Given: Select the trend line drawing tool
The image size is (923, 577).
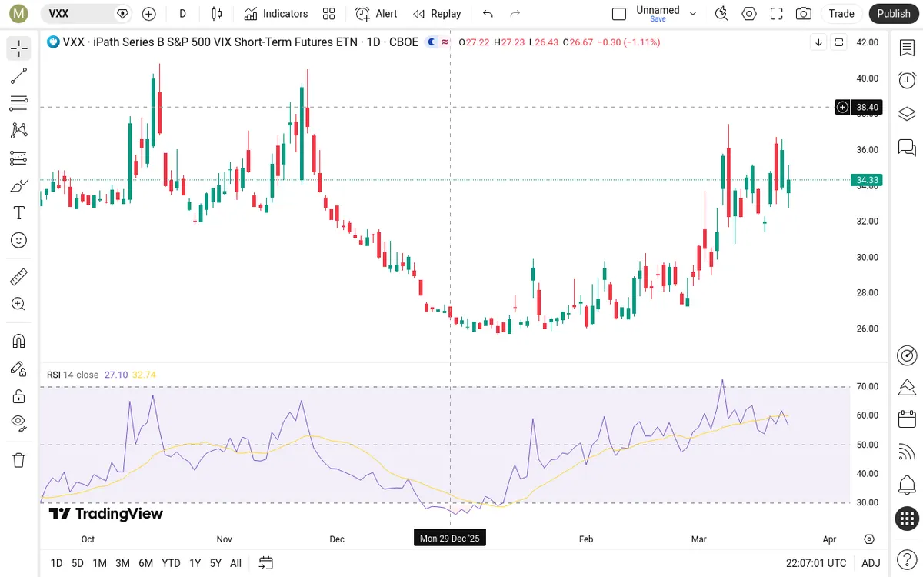Looking at the screenshot, I should (x=19, y=75).
